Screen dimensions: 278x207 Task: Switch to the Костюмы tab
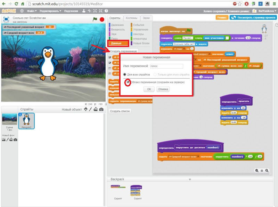point(132,18)
